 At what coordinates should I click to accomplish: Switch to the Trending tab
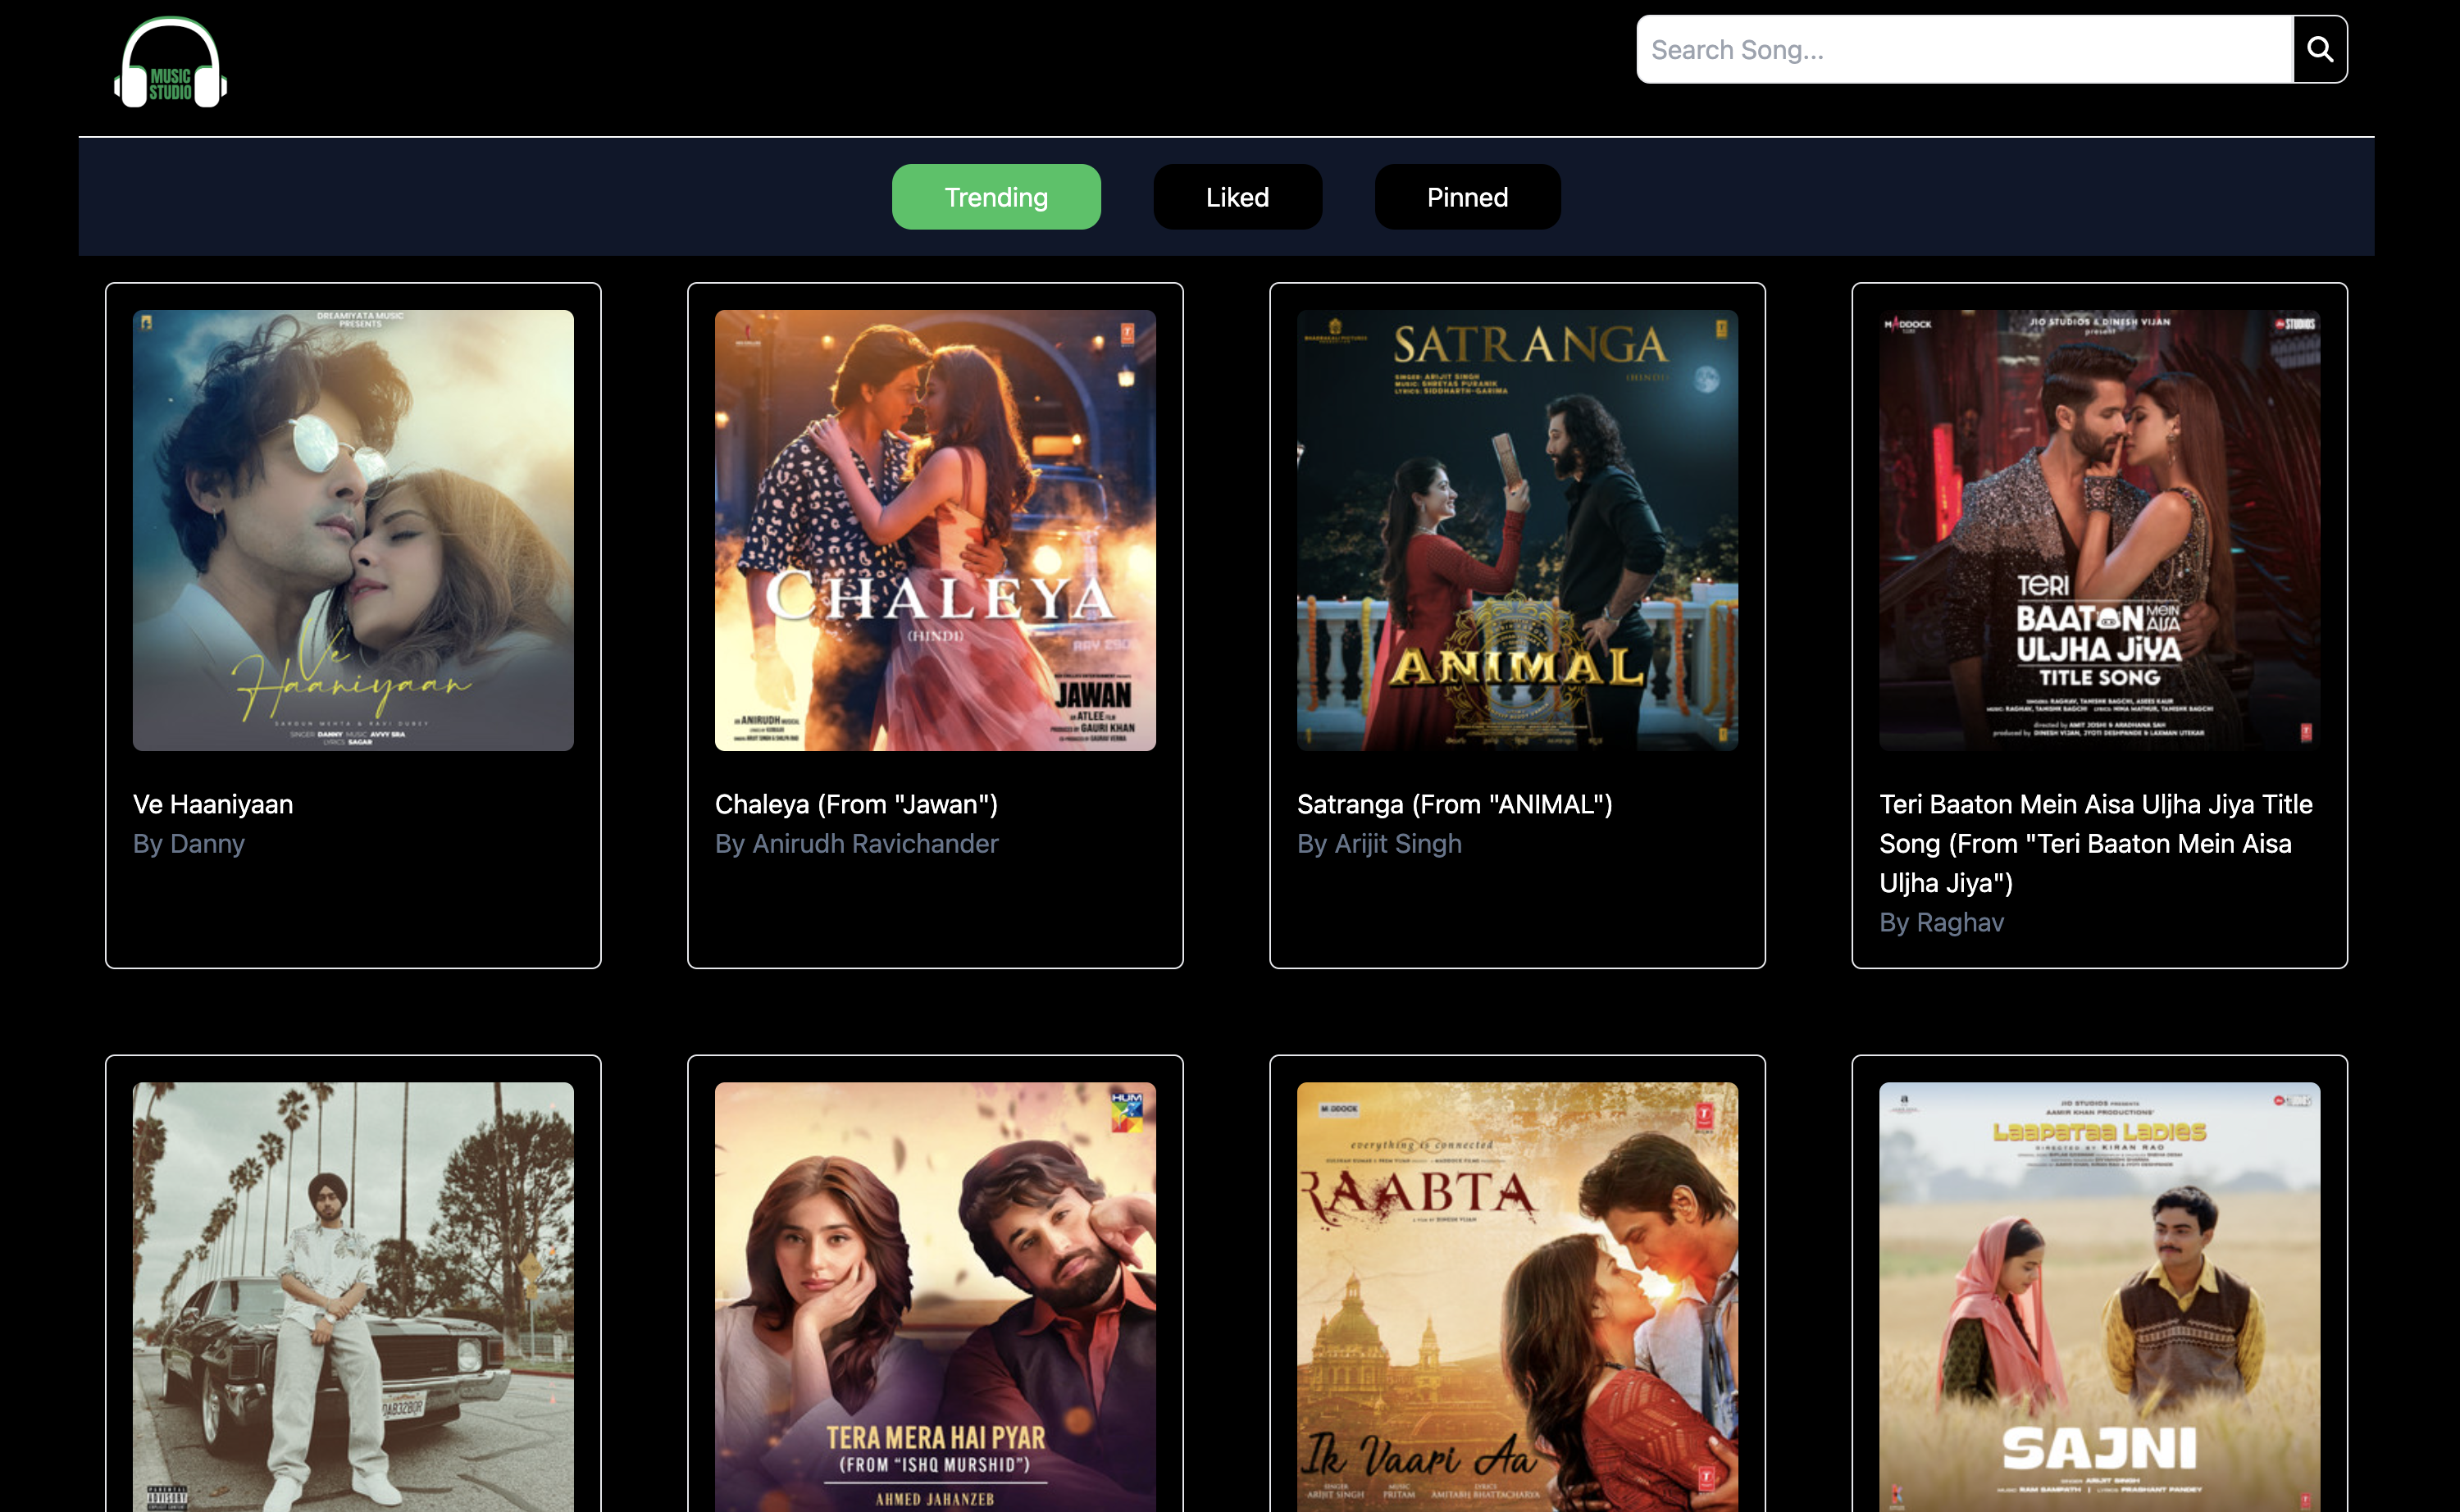(995, 197)
